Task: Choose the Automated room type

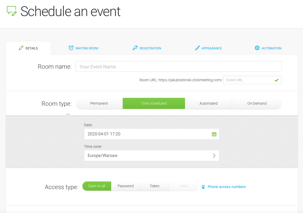Action: coord(208,103)
